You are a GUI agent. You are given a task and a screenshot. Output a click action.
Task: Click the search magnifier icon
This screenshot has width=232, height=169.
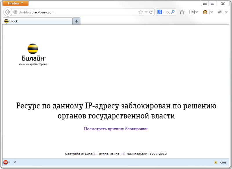click(173, 12)
